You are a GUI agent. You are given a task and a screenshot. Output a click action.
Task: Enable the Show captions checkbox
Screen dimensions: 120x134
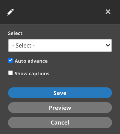(11, 73)
